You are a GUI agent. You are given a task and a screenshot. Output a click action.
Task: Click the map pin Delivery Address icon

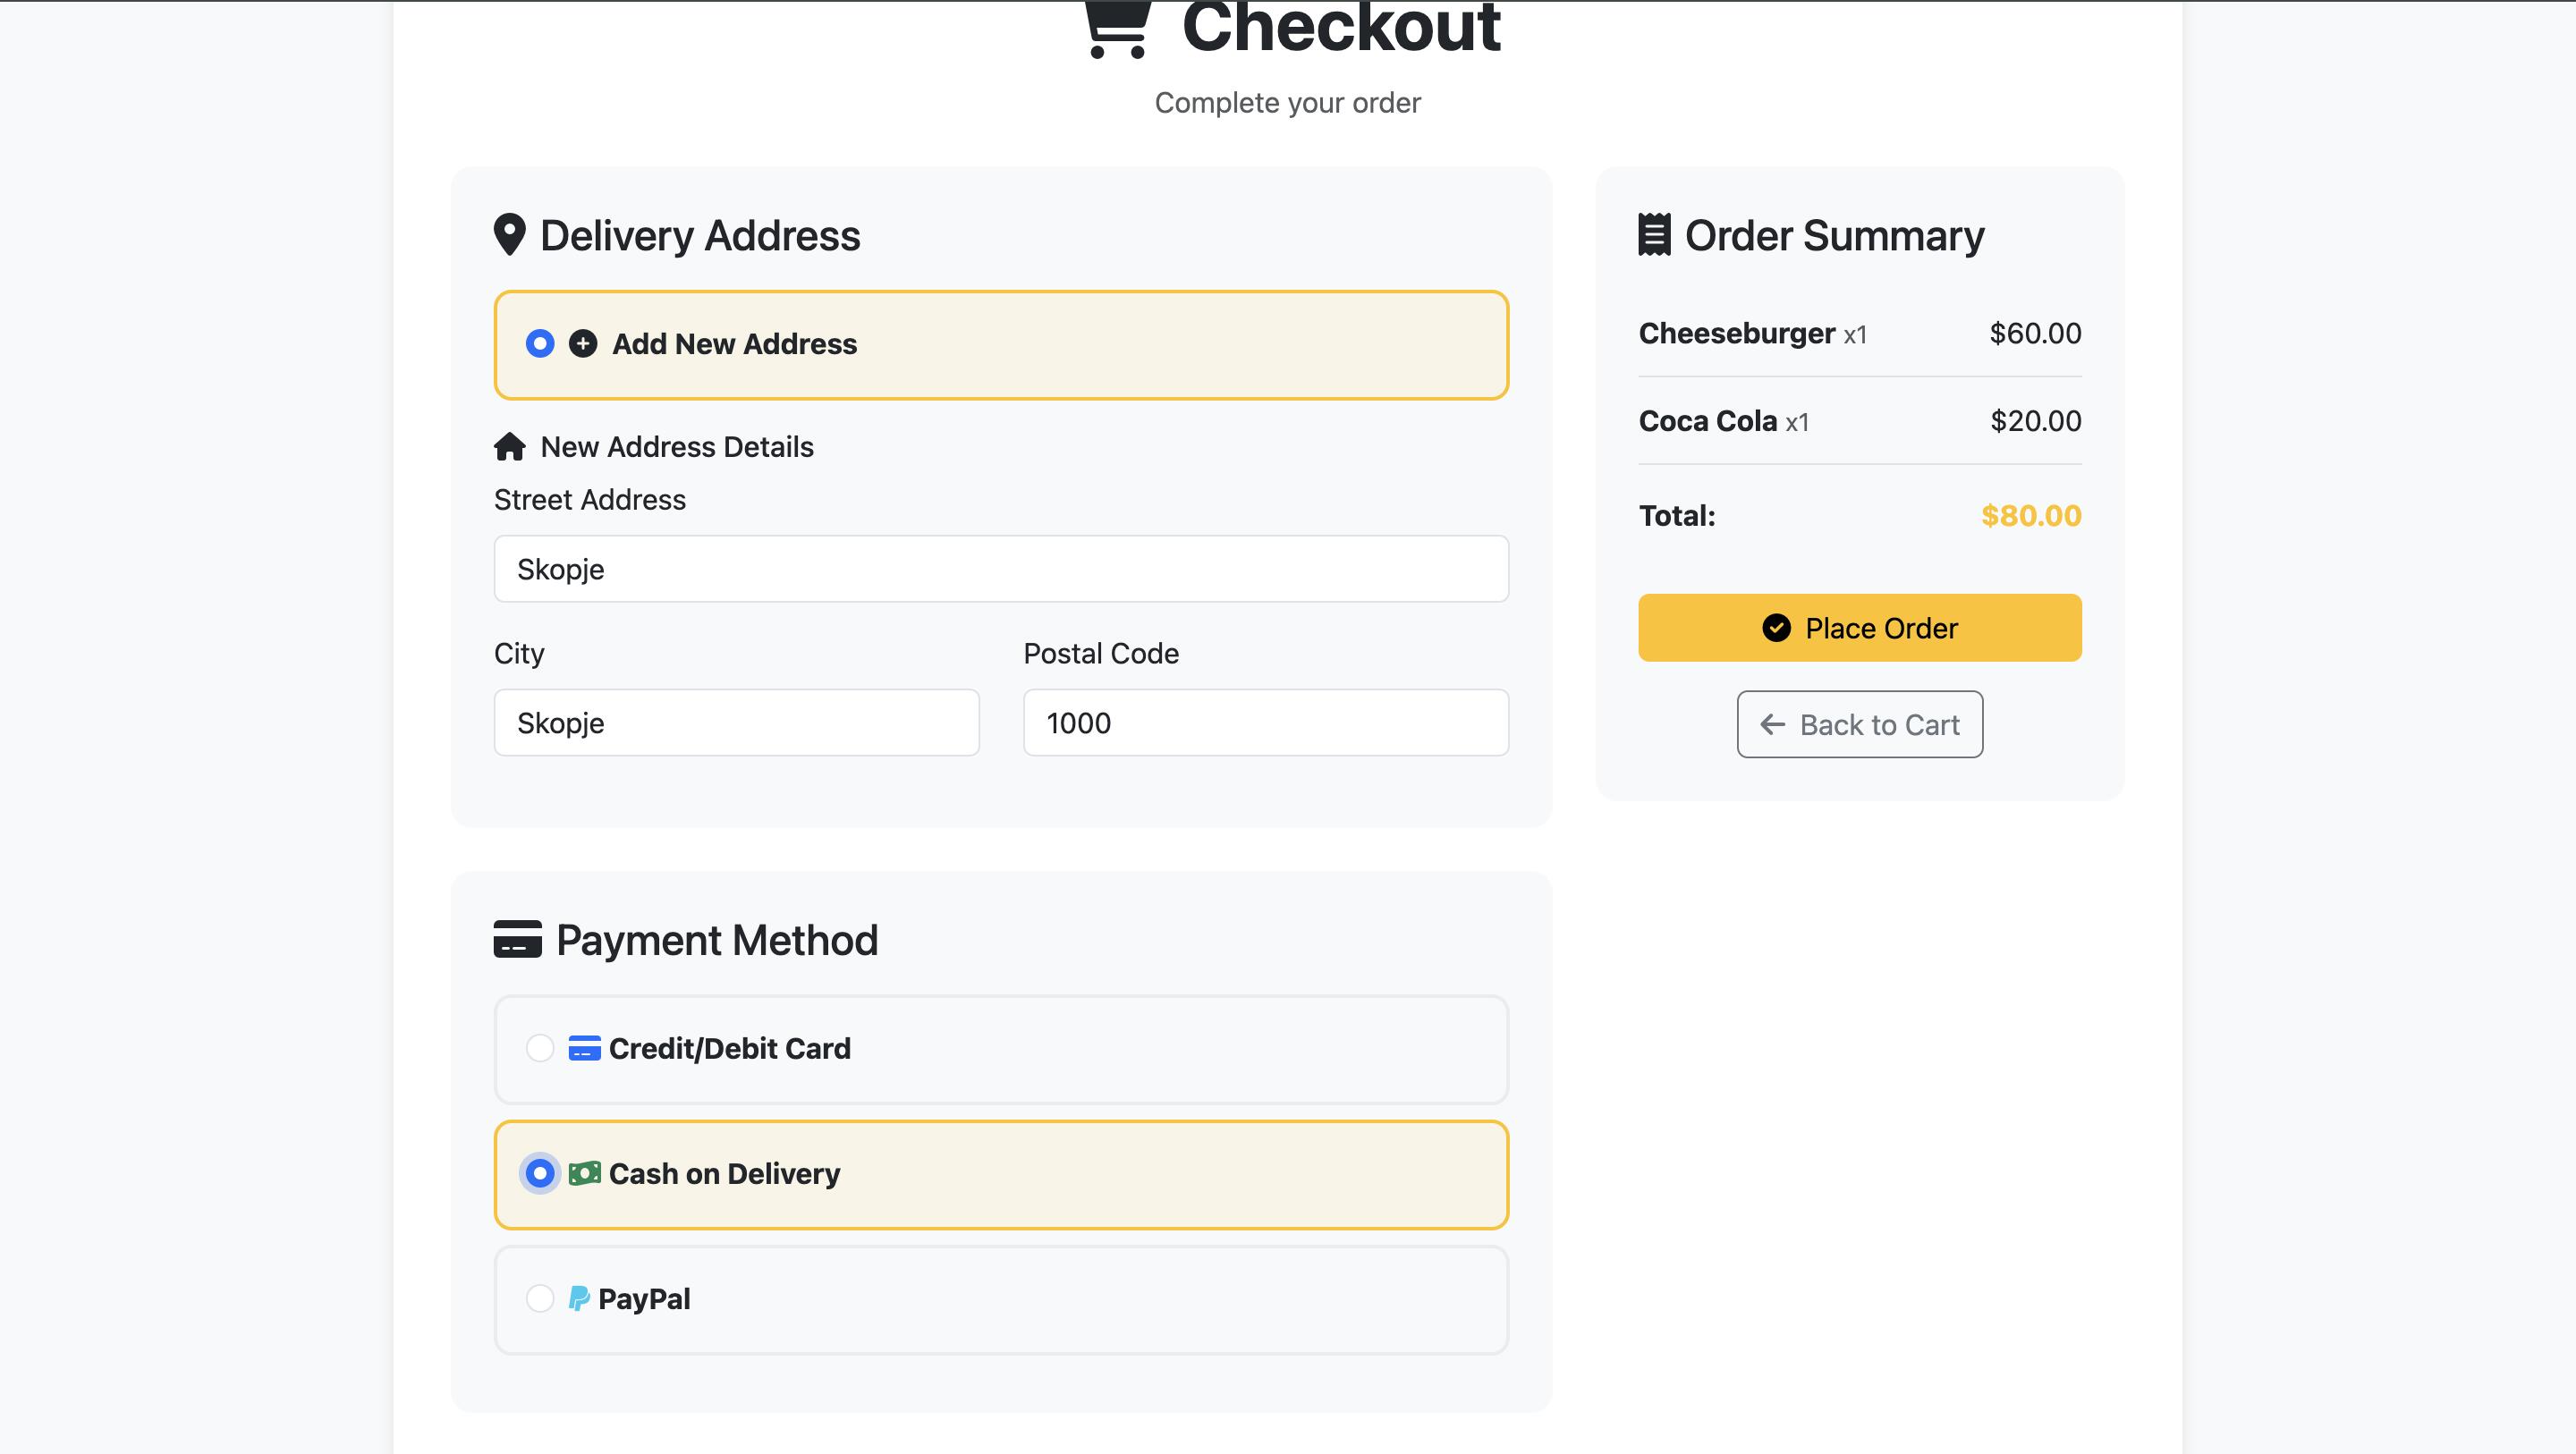click(509, 235)
